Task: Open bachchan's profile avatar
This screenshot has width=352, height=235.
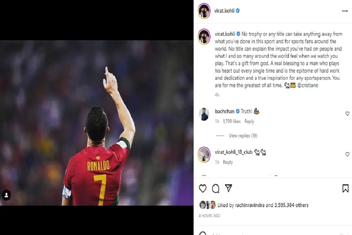Action: pos(204,114)
